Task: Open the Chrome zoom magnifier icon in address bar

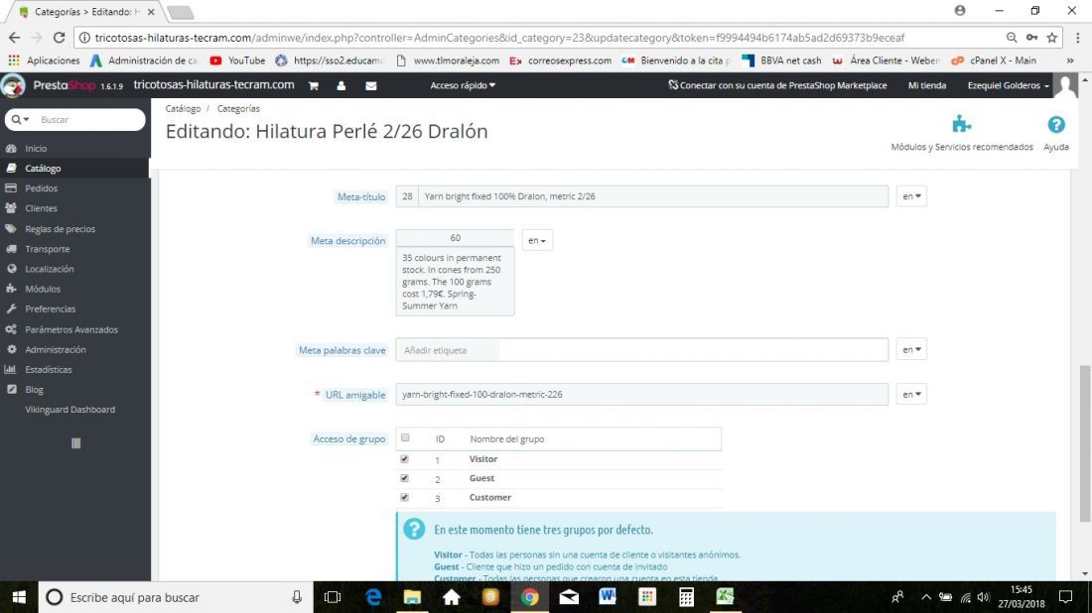Action: [x=1012, y=38]
